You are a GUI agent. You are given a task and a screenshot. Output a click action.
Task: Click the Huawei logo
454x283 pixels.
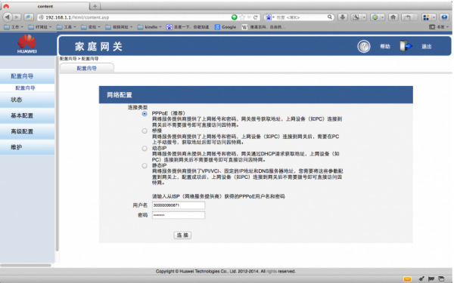(x=27, y=44)
